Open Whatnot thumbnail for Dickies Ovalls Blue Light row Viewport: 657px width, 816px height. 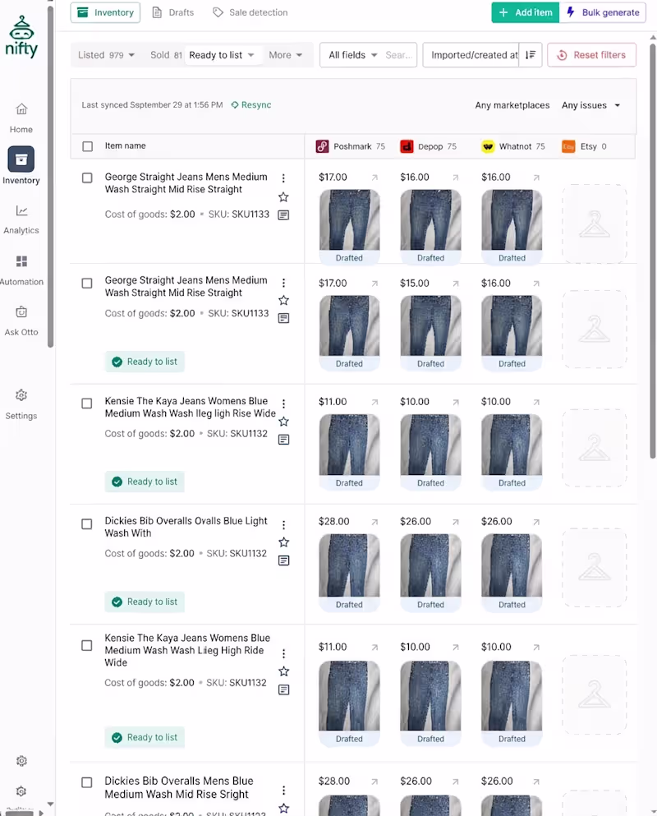click(x=512, y=573)
